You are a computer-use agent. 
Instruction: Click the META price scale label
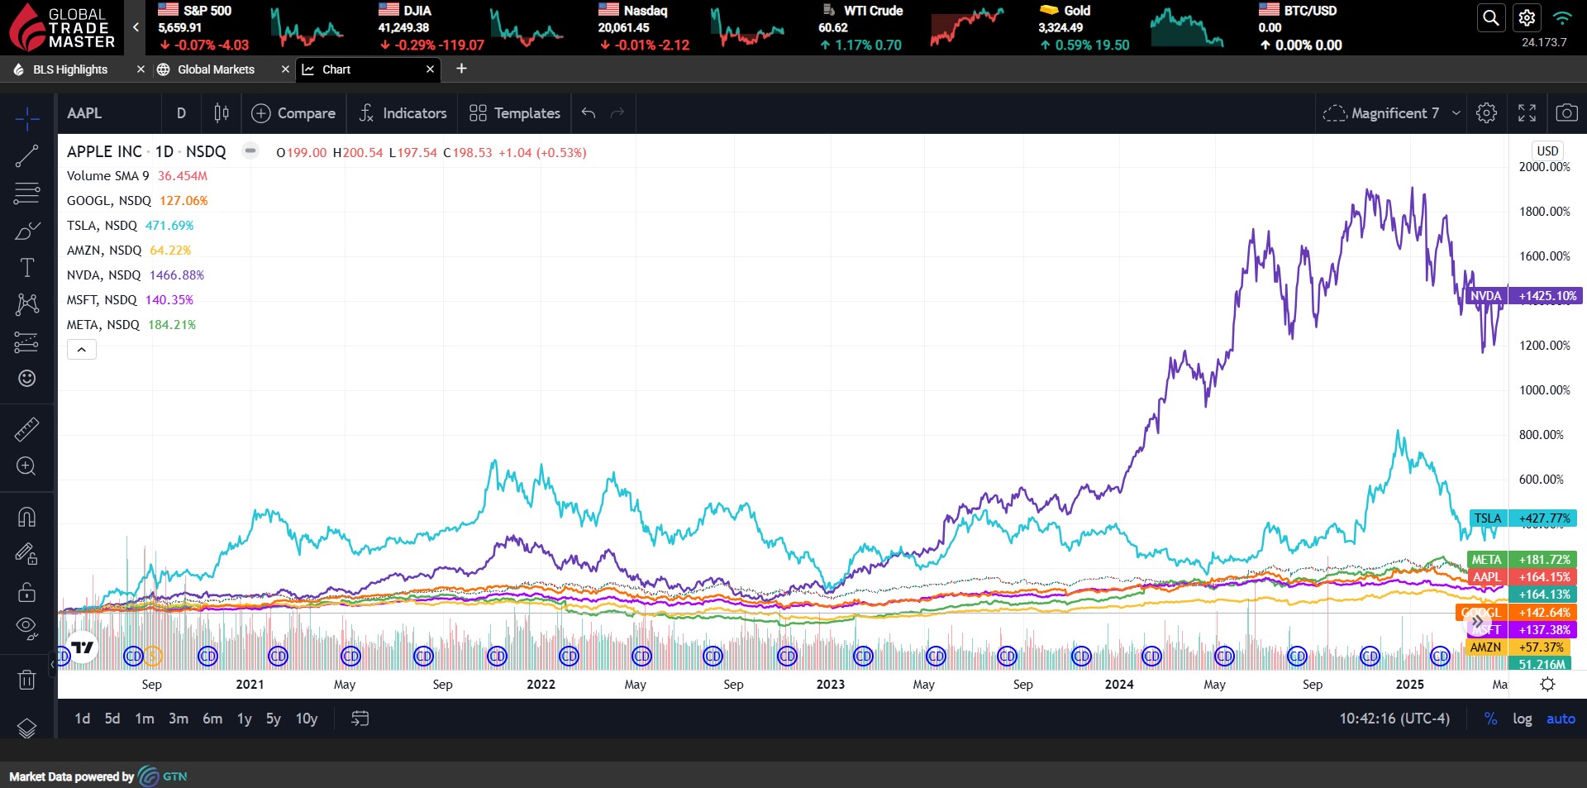click(x=1522, y=560)
